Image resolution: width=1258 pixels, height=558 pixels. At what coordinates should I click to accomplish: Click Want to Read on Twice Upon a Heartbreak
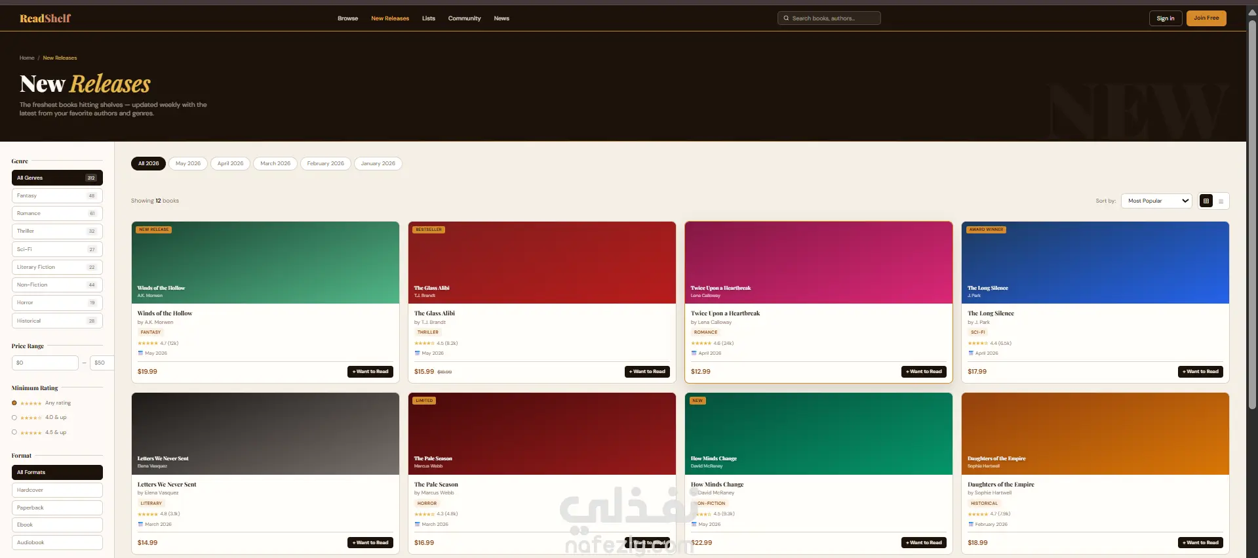tap(924, 372)
